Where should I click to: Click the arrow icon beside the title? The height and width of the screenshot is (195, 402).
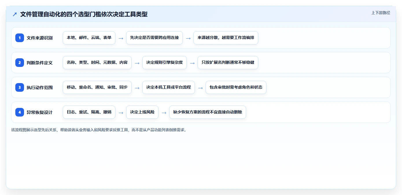click(15, 14)
